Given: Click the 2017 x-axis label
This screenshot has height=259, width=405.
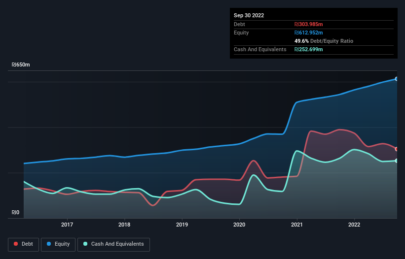Looking at the screenshot, I should [x=67, y=225].
